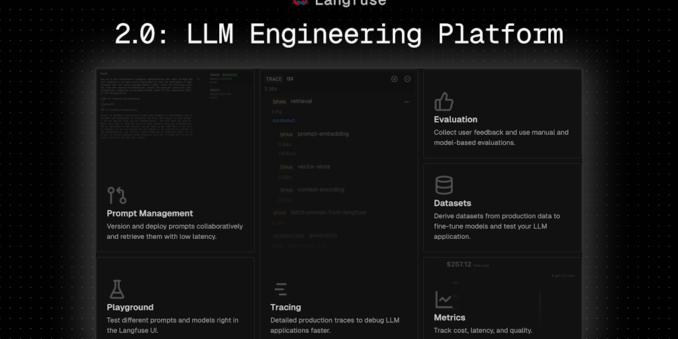Screen dimensions: 678x339
Task: Select the vector-store span
Action: pyautogui.click(x=313, y=166)
